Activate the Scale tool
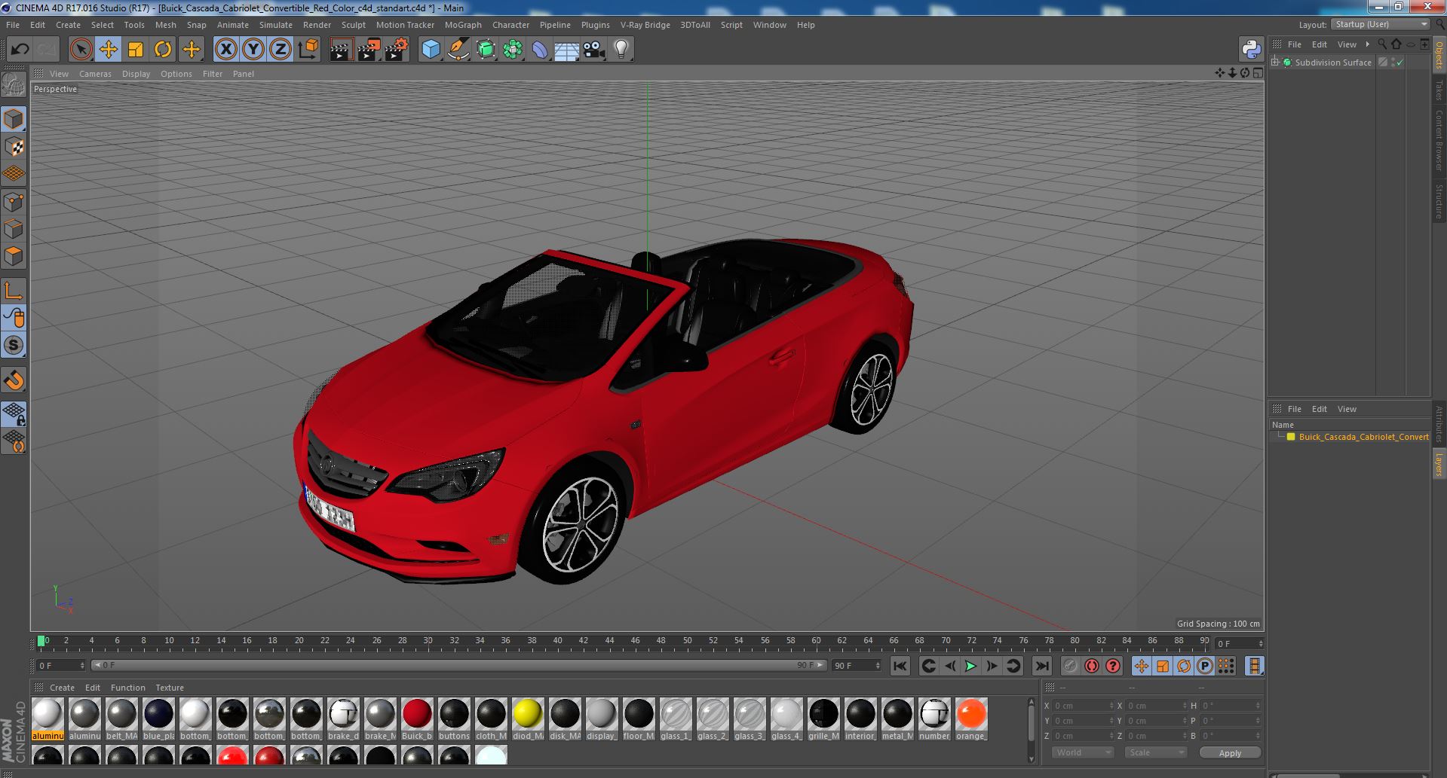Screen dimensions: 1447x778 click(136, 50)
